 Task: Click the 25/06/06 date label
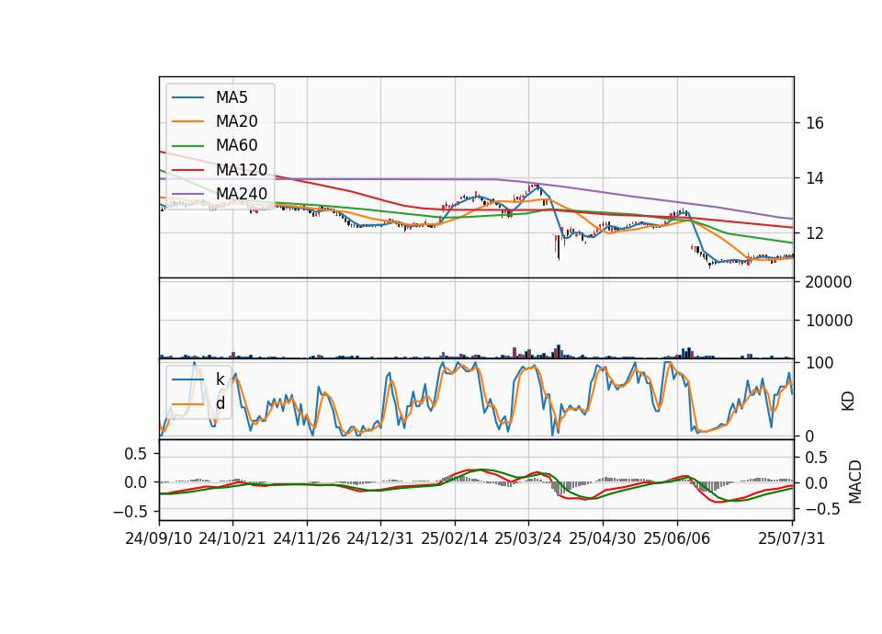677,538
